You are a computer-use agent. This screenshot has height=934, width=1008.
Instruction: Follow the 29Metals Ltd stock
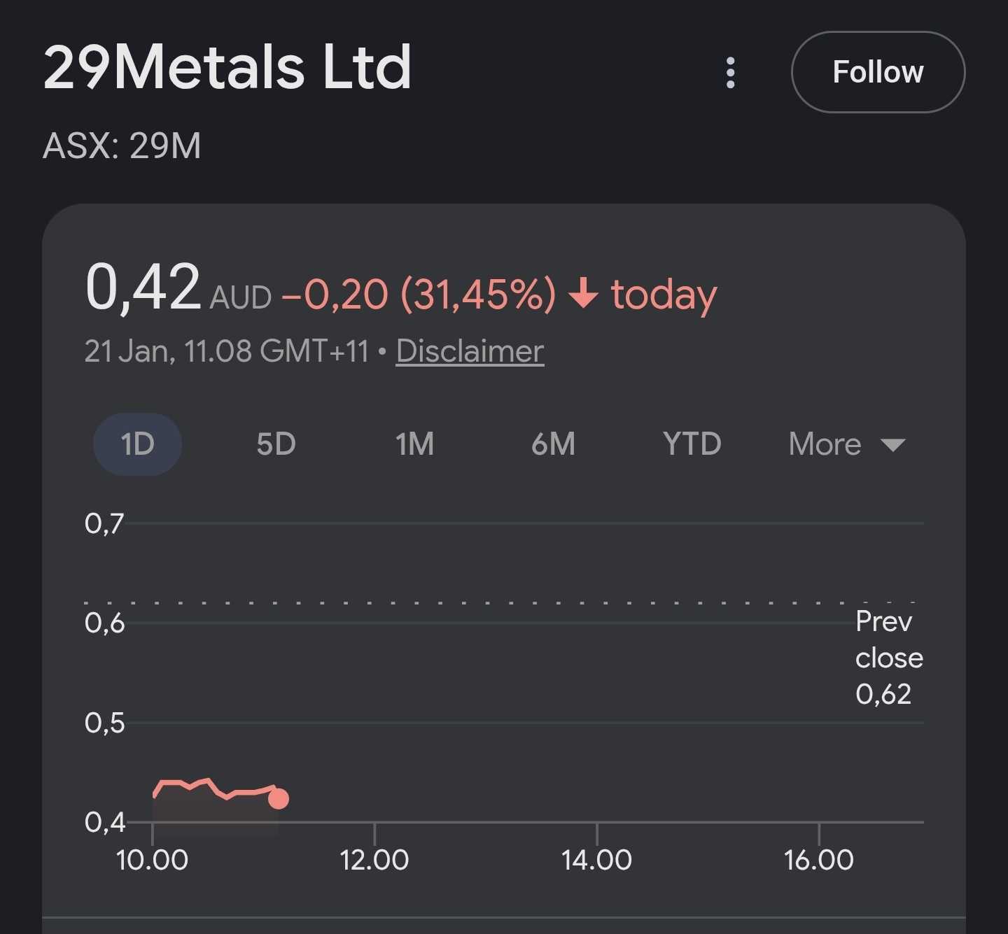(x=878, y=72)
